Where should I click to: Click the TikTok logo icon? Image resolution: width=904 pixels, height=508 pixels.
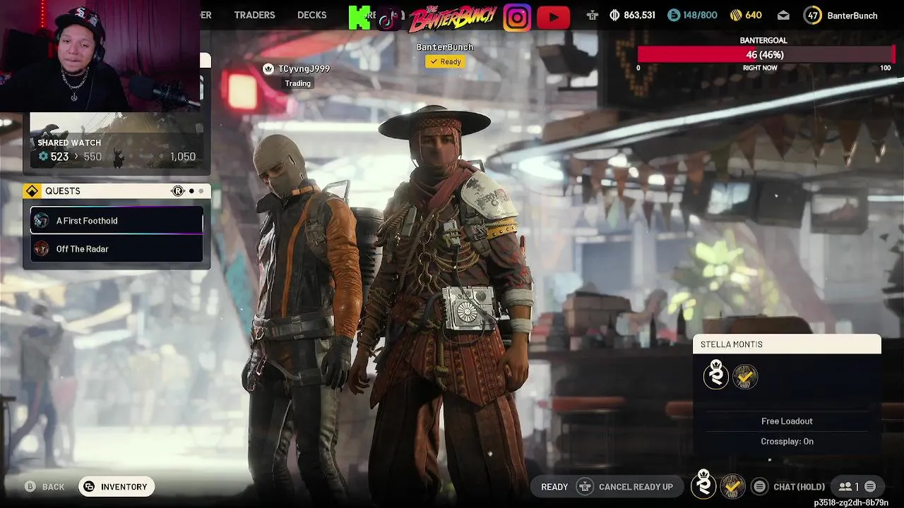click(388, 18)
